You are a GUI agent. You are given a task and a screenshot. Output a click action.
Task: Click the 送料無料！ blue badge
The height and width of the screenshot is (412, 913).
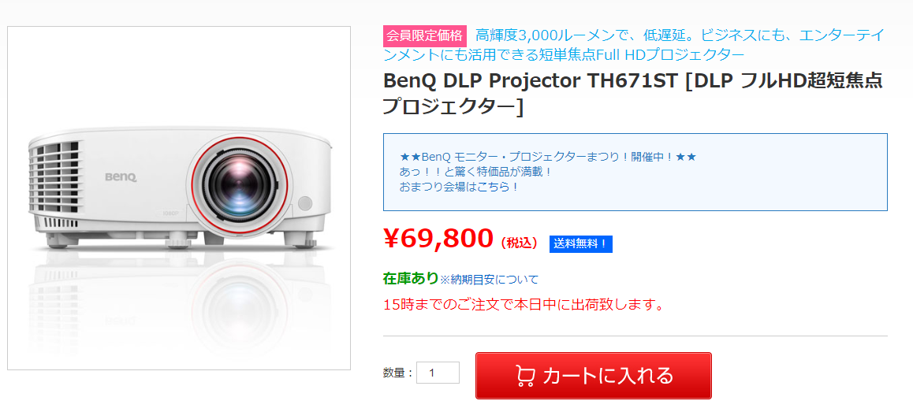580,244
